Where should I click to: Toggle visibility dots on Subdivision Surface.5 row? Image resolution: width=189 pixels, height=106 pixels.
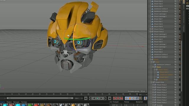tap(177, 74)
